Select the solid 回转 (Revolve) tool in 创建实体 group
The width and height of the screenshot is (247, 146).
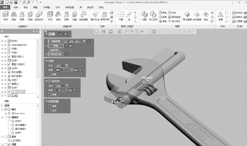[14, 16]
